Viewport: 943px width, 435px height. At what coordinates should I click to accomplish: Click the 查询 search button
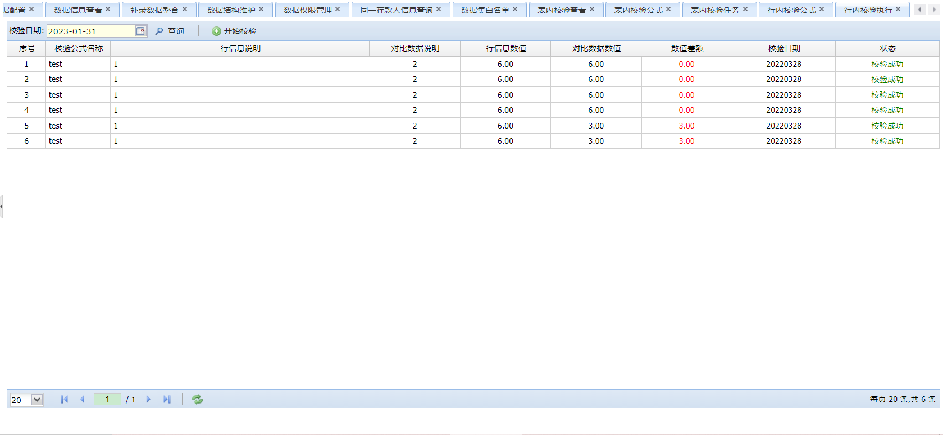(170, 31)
